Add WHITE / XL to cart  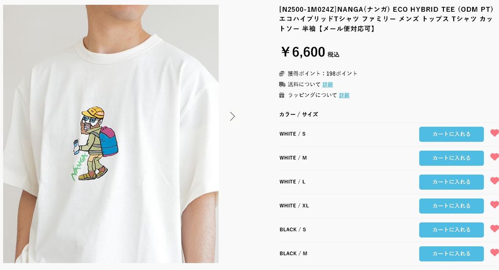pos(451,206)
